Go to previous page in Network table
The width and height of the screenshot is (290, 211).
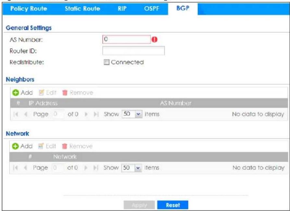pyautogui.click(x=25, y=168)
